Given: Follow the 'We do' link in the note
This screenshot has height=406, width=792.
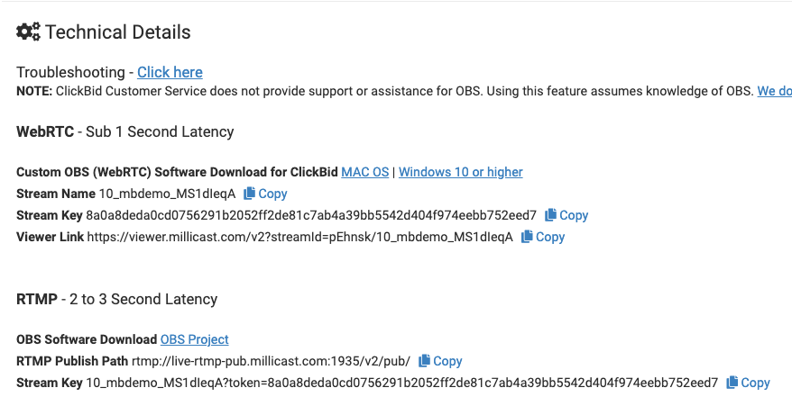Looking at the screenshot, I should click(x=774, y=91).
